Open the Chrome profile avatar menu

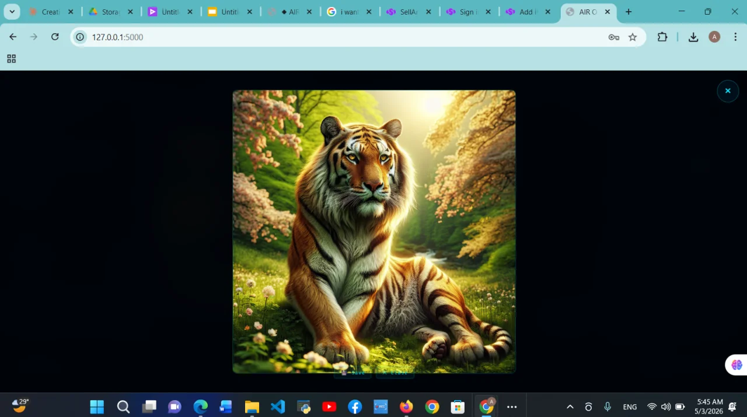pos(714,37)
